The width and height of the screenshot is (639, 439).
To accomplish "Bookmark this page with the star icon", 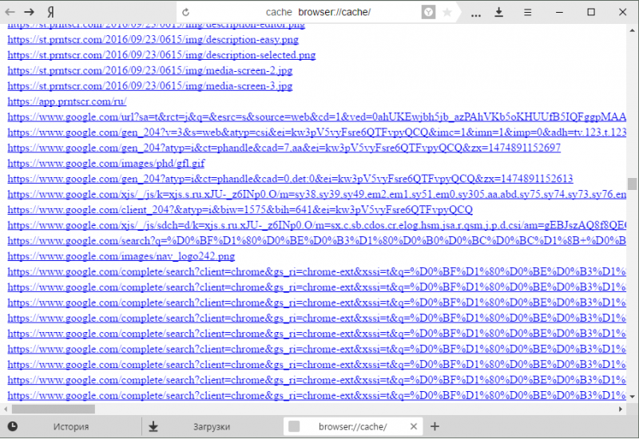I will point(447,12).
